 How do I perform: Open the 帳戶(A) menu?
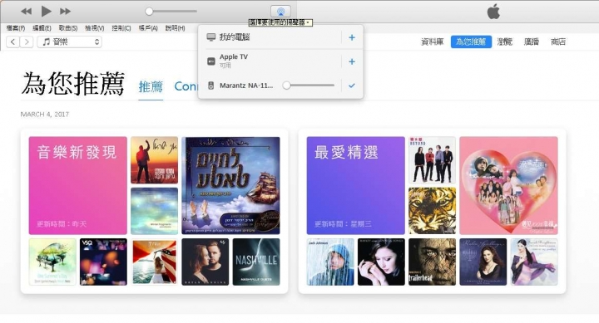click(x=148, y=28)
